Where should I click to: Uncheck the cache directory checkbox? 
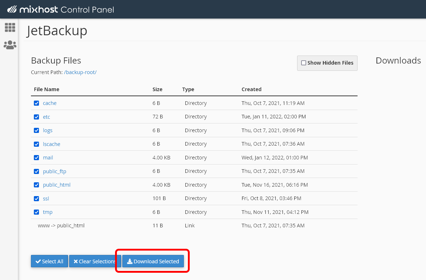36,103
